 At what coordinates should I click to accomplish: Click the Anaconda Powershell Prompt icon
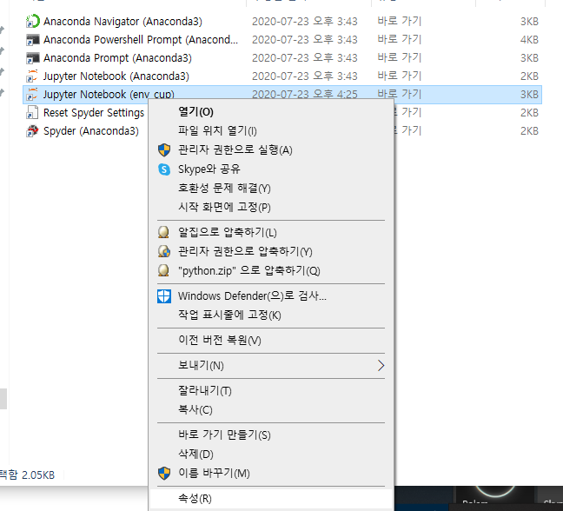tap(33, 39)
